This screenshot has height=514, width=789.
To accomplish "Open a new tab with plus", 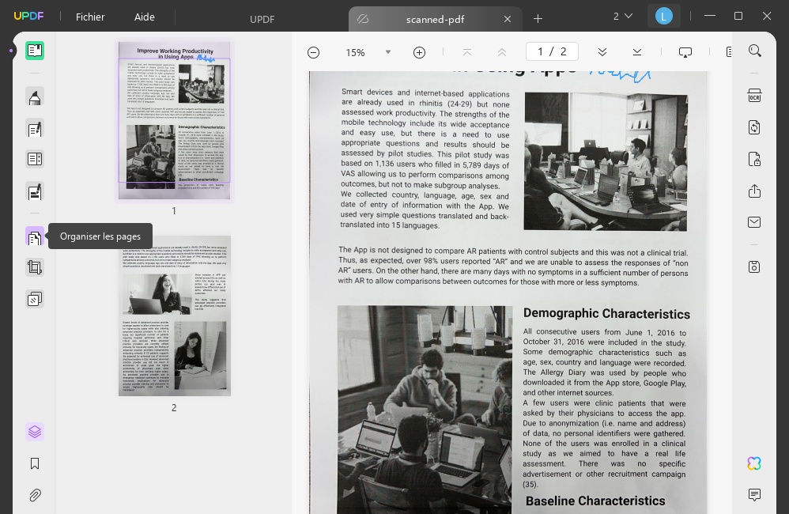I will click(536, 18).
